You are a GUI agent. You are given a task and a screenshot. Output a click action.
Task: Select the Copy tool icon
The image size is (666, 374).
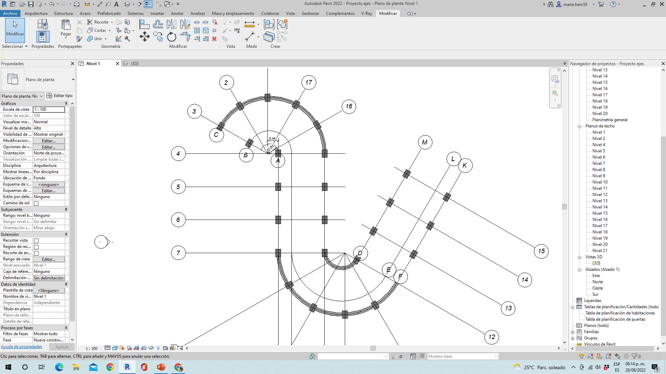pos(158,37)
